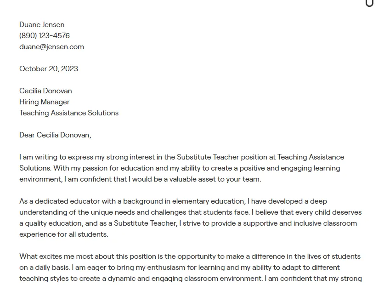Viewport: 384px width, 285px height.
Task: Click the line starting "teaching styles to create"
Action: (190, 279)
